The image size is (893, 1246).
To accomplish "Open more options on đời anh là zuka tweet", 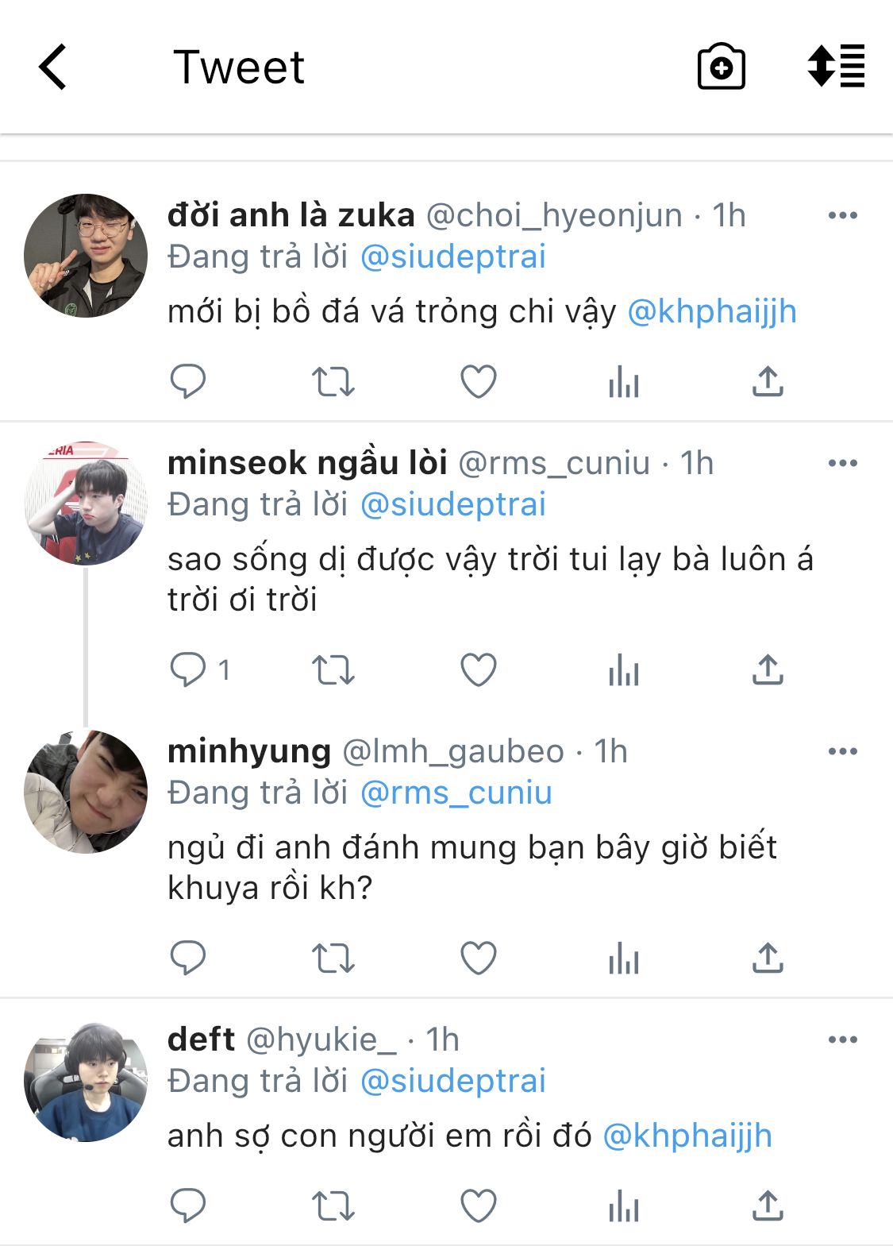I will 842,215.
